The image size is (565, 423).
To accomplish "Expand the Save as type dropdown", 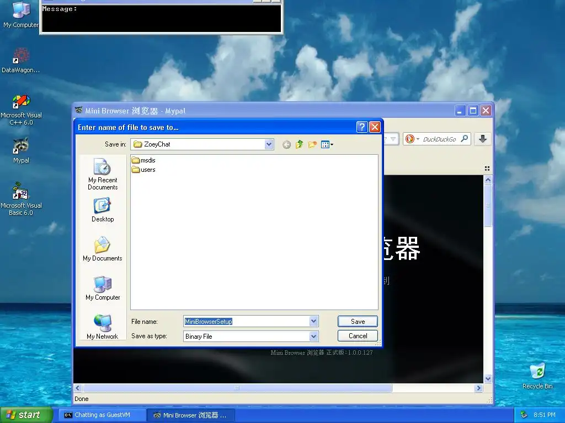I will point(313,337).
